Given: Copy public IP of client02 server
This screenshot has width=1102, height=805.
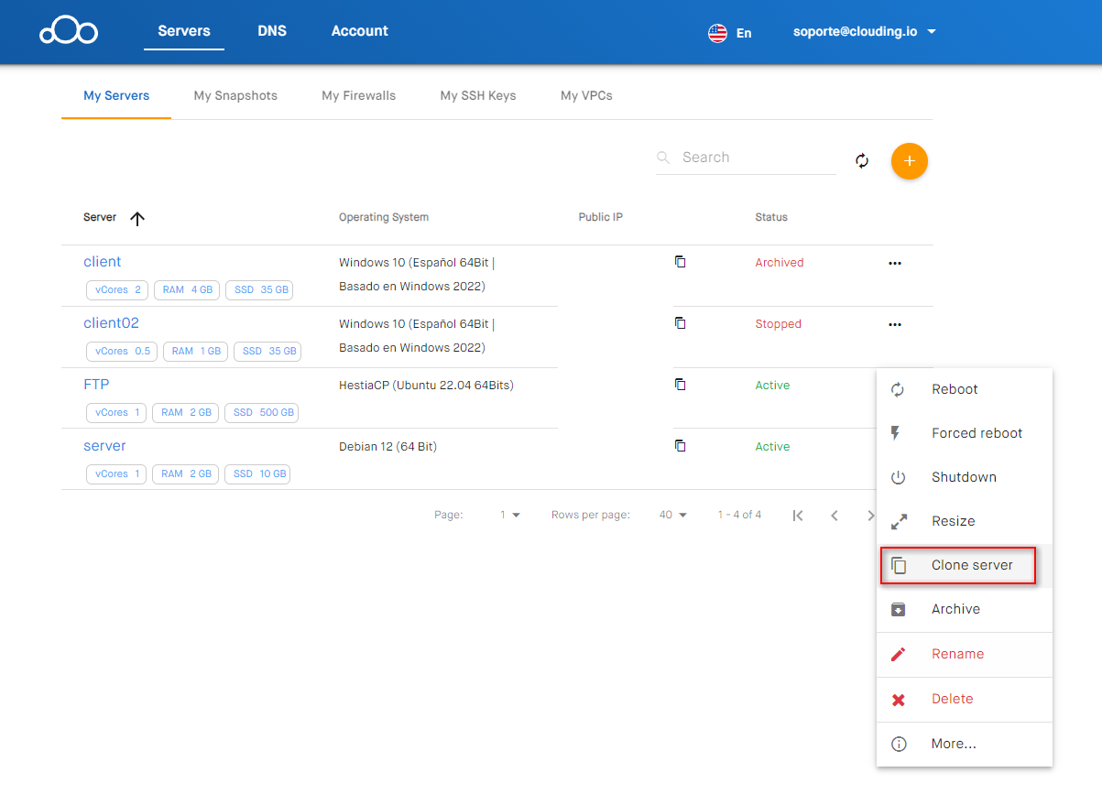Looking at the screenshot, I should point(680,323).
